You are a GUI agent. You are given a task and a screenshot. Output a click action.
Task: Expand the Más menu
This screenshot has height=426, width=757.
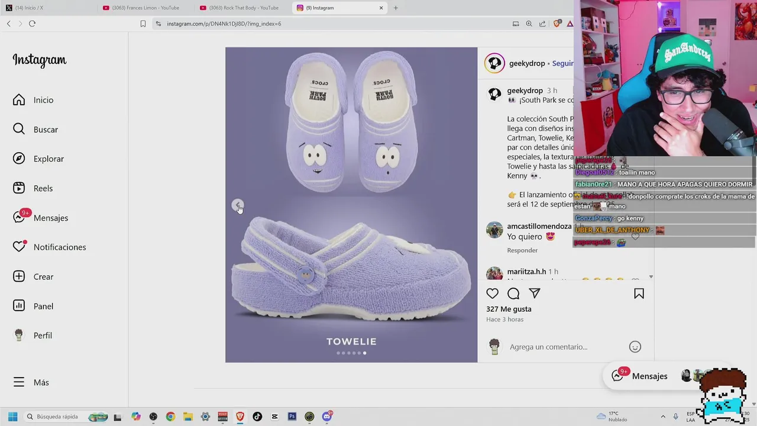click(31, 382)
